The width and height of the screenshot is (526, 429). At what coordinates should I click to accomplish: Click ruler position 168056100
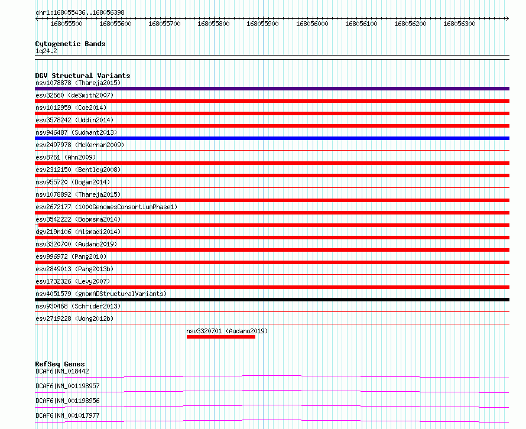361,24
